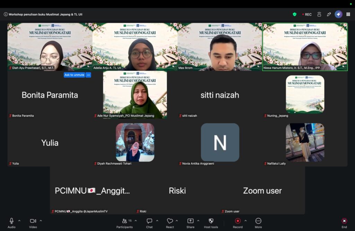Select Diah Ayu Prawitasari's video tile
Viewport: 355px width, 231px height.
[50, 47]
